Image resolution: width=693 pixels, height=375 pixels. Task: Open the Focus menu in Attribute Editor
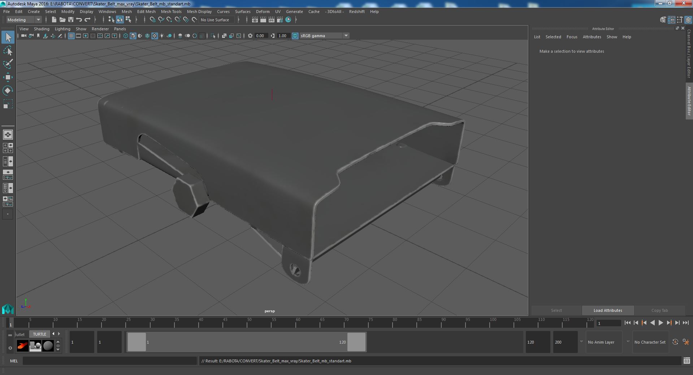[x=572, y=37]
